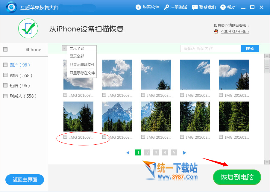
Task: Open the third photo with treetop and sky
Action: pyautogui.click(x=156, y=75)
